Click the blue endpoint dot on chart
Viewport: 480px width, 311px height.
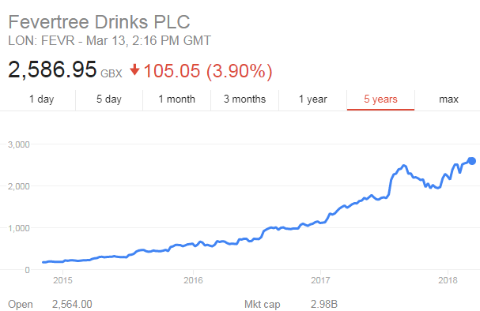[x=472, y=161]
